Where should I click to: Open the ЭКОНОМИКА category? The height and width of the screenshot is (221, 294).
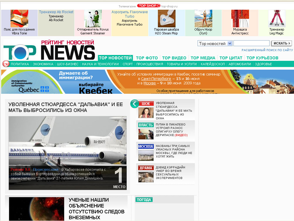pos(43,64)
